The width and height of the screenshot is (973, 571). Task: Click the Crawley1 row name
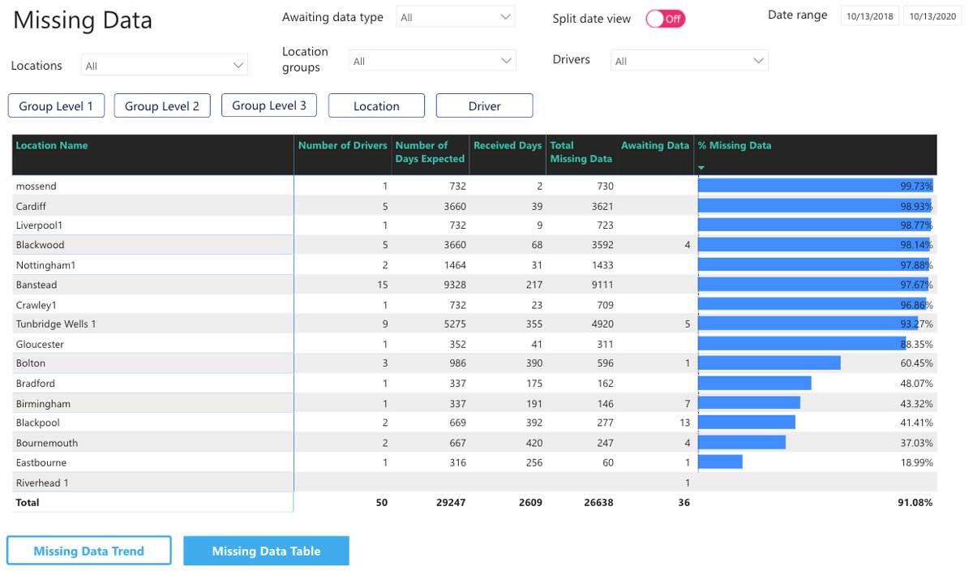(36, 305)
